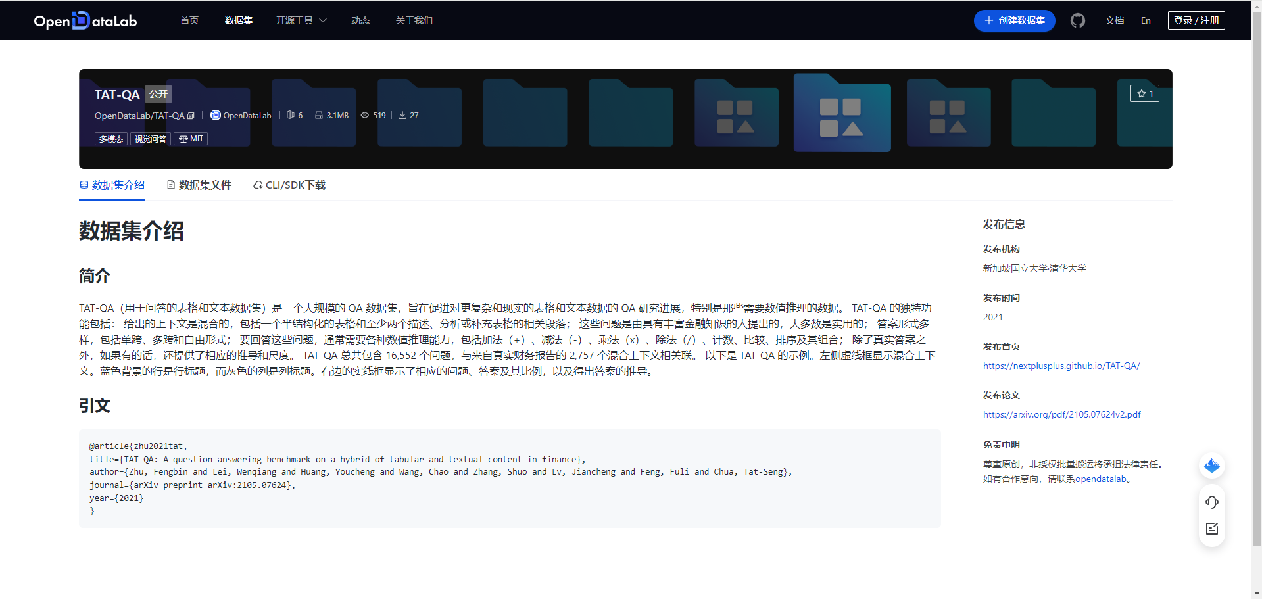The height and width of the screenshot is (599, 1262).
Task: Copy the OpenDataLab/TAT-QA path icon
Action: pyautogui.click(x=191, y=116)
